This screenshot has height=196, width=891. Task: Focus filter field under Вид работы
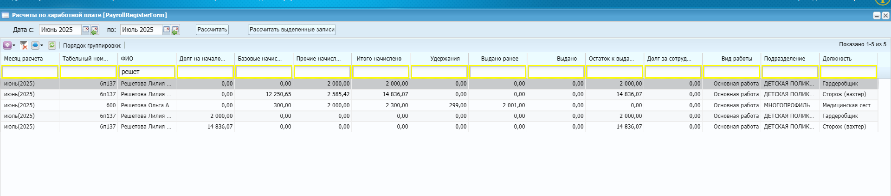coord(732,72)
